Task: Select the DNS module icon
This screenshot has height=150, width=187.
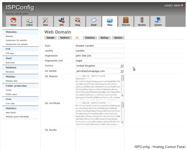Action: click(x=61, y=20)
